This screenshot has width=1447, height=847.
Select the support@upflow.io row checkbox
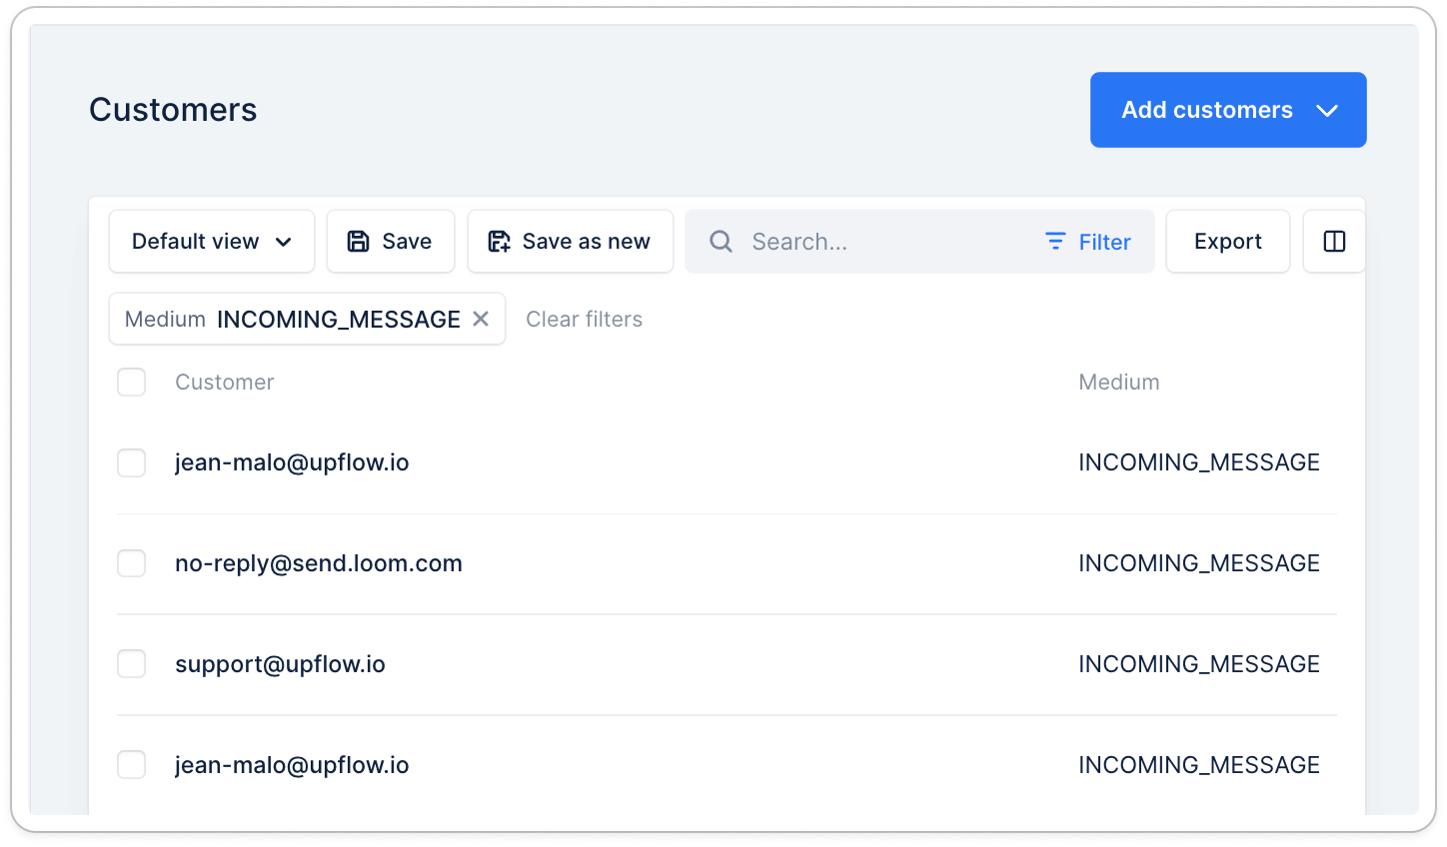pyautogui.click(x=132, y=664)
